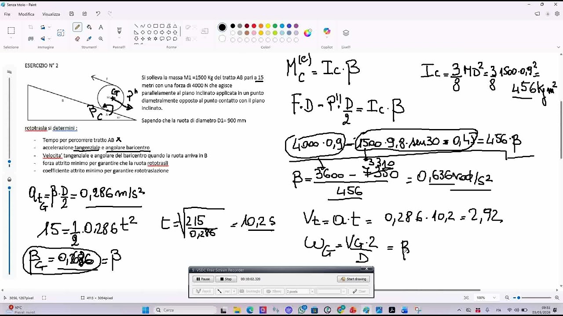Click the zoom slider handle
This screenshot has height=316, width=563.
coord(519,298)
